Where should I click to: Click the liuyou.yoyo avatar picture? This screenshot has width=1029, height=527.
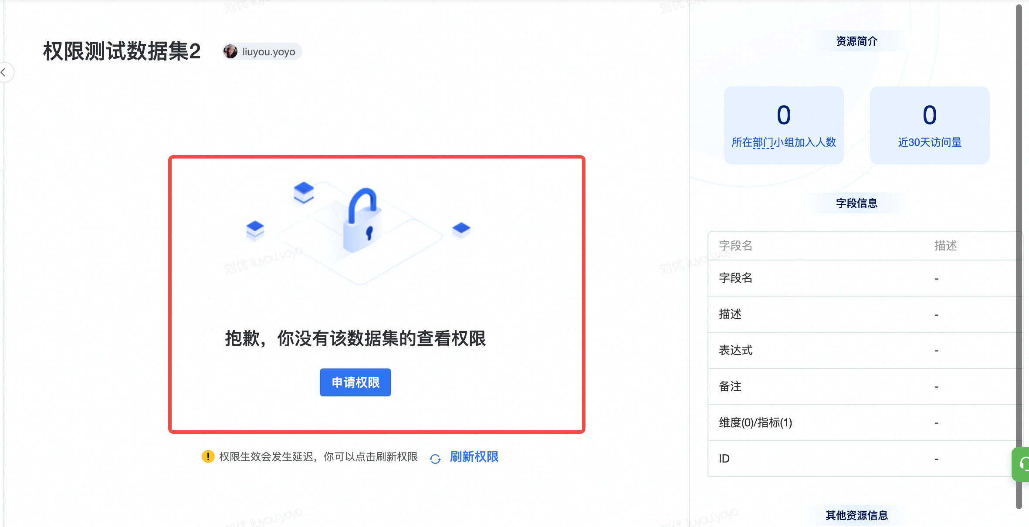pyautogui.click(x=230, y=51)
